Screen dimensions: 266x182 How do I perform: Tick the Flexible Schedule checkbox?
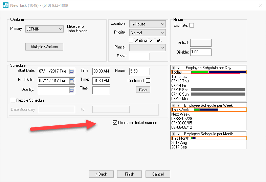[x=13, y=100]
